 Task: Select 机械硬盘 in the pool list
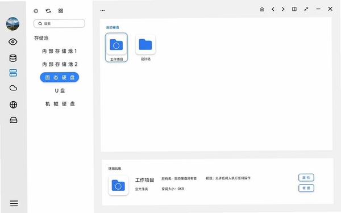pos(60,104)
